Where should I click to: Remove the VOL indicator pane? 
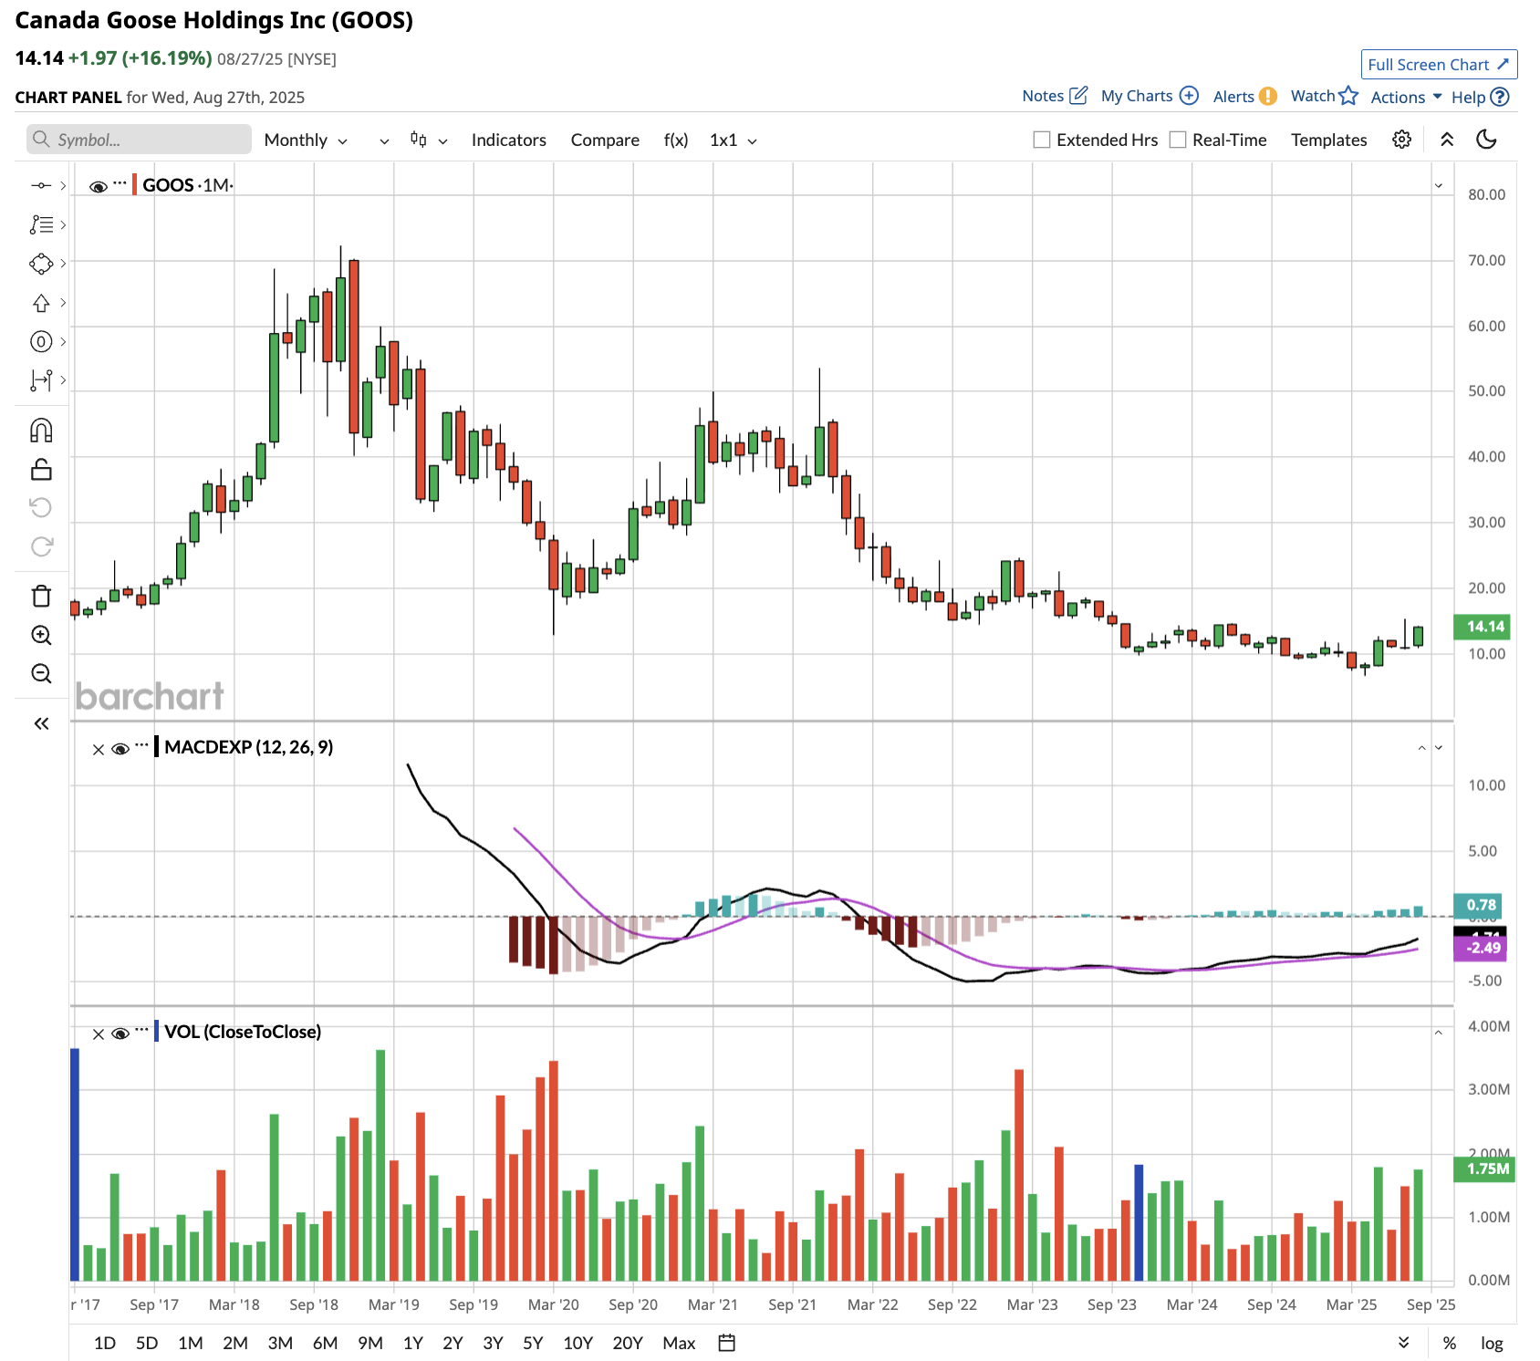pos(99,1034)
